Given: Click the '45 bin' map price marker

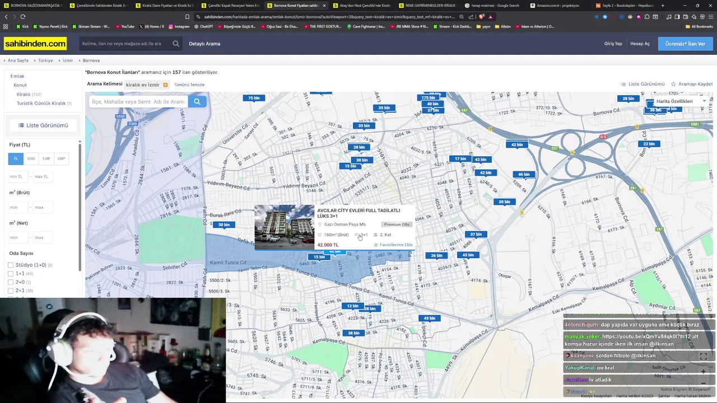Looking at the screenshot, I should [x=429, y=318].
